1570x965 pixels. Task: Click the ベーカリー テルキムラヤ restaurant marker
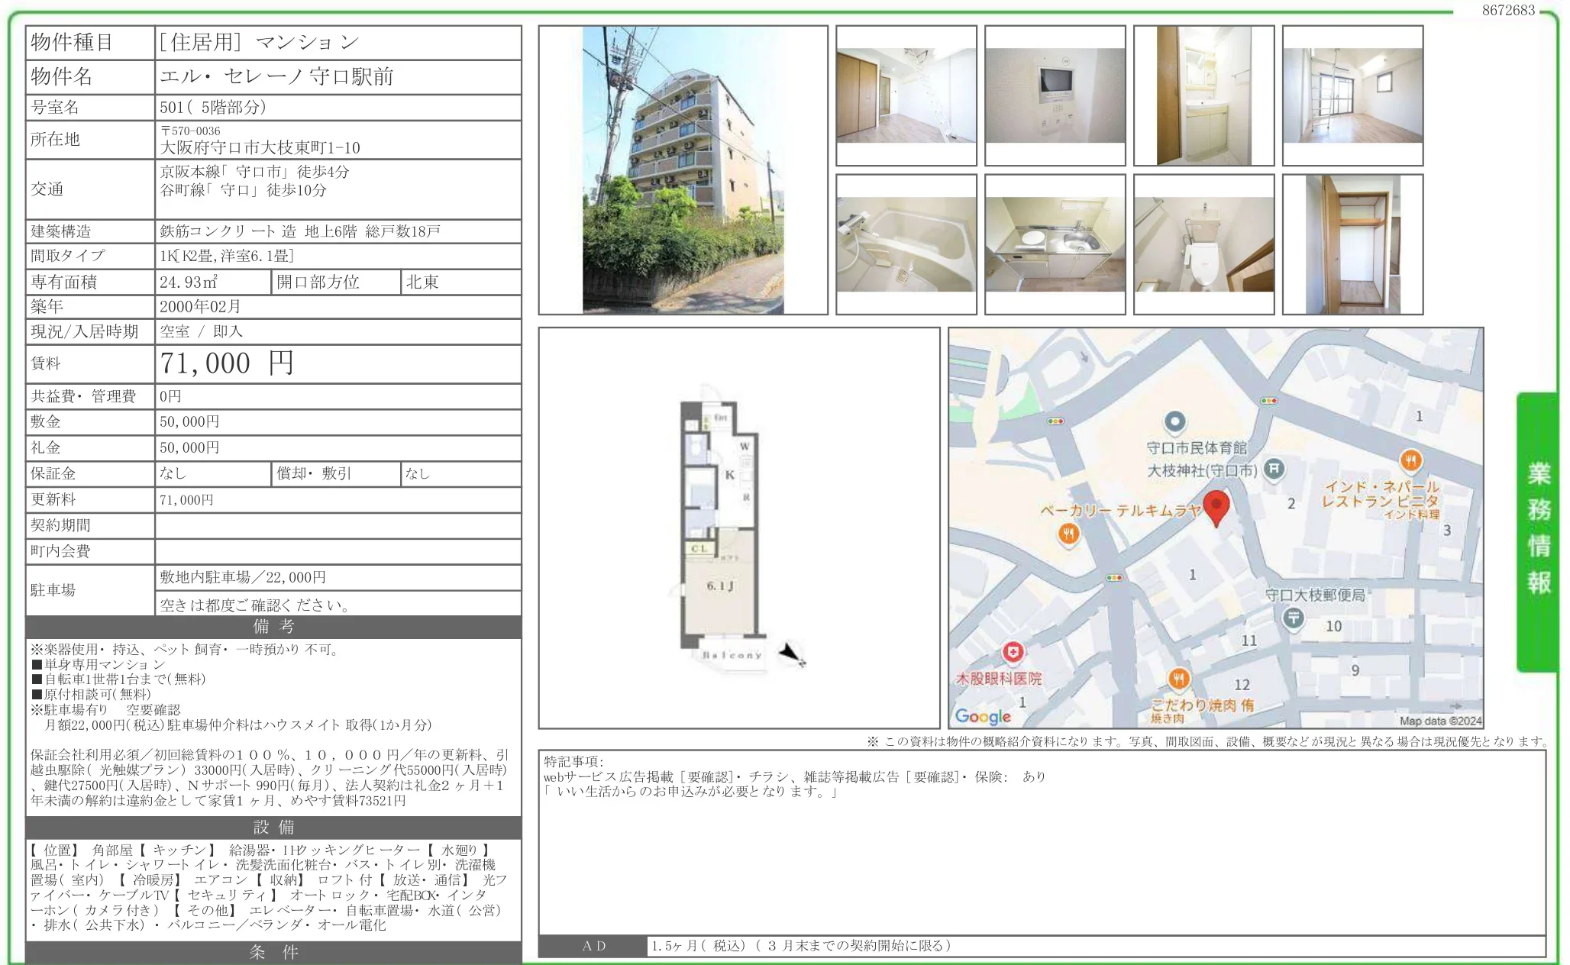click(1068, 534)
